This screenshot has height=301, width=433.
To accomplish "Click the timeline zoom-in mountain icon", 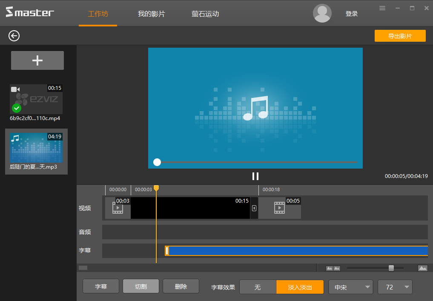I will [422, 268].
